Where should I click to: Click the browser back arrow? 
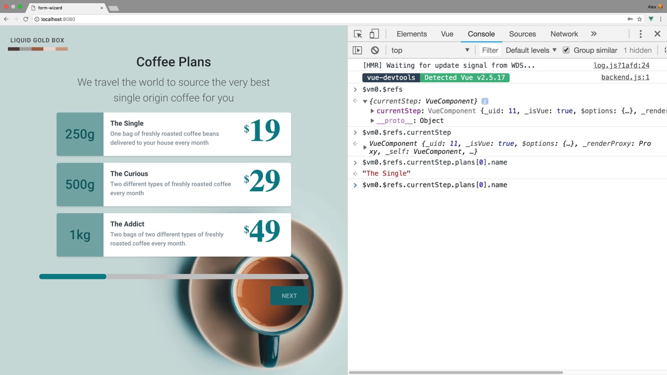pos(6,19)
